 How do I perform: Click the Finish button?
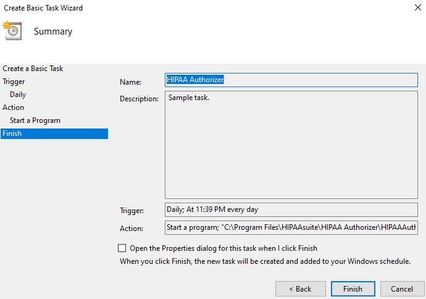(x=353, y=288)
